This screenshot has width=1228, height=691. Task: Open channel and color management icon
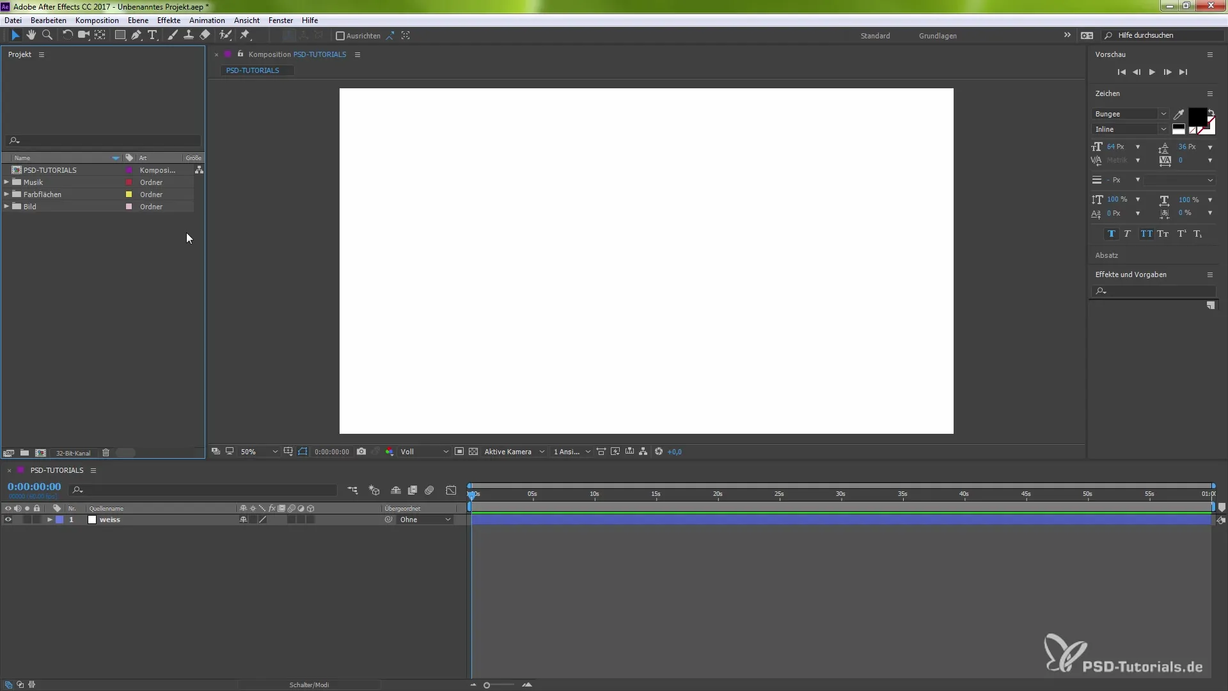(x=389, y=452)
